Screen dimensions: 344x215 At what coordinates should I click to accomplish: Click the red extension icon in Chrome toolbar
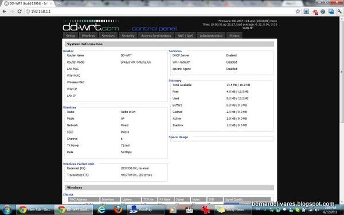point(315,12)
